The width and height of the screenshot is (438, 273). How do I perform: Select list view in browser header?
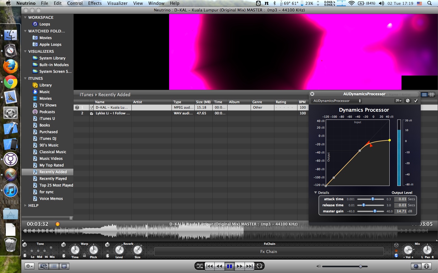[x=424, y=95]
